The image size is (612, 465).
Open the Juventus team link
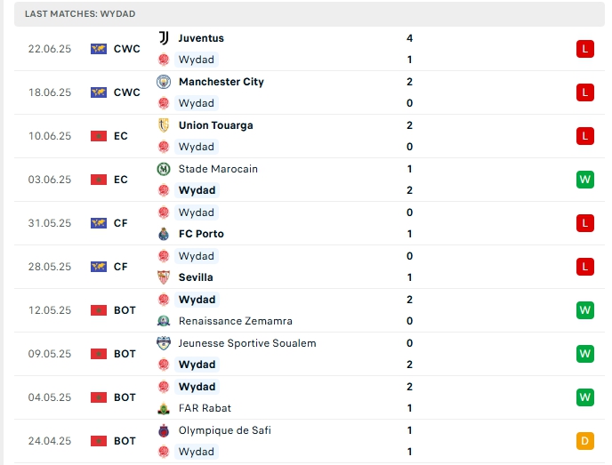201,38
